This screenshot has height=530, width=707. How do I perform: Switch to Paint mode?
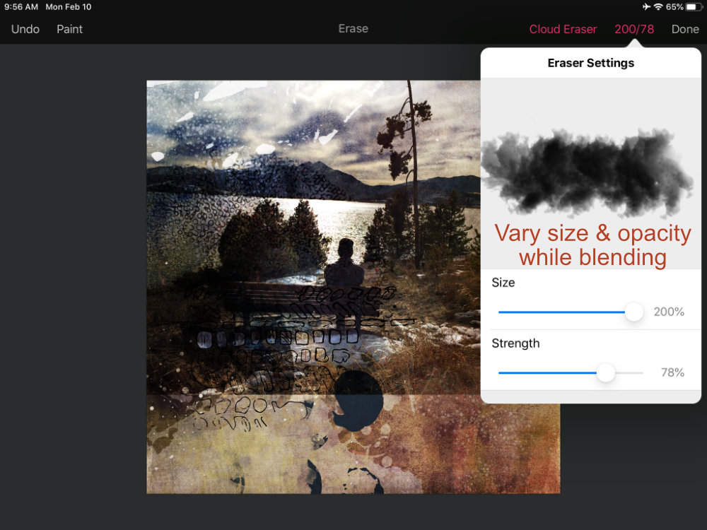(x=69, y=29)
